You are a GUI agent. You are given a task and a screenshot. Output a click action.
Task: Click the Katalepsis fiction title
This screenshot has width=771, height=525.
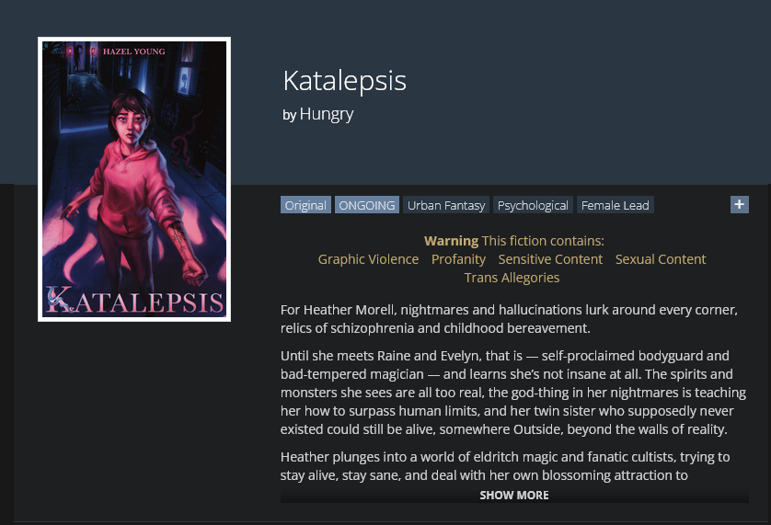tap(344, 81)
